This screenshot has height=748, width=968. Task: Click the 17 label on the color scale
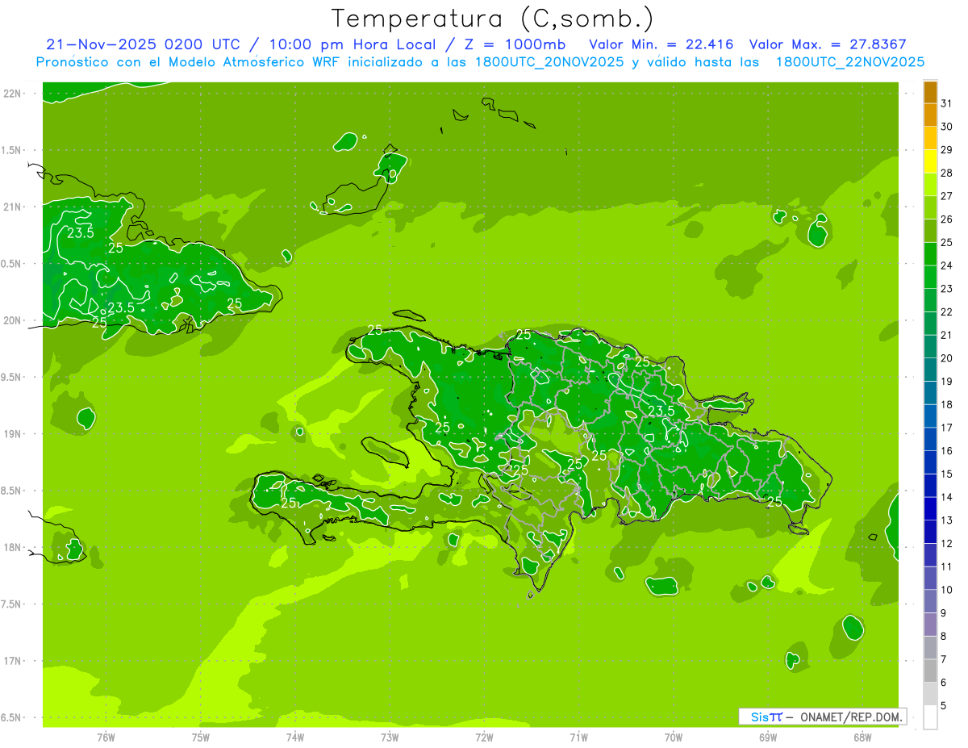click(946, 428)
